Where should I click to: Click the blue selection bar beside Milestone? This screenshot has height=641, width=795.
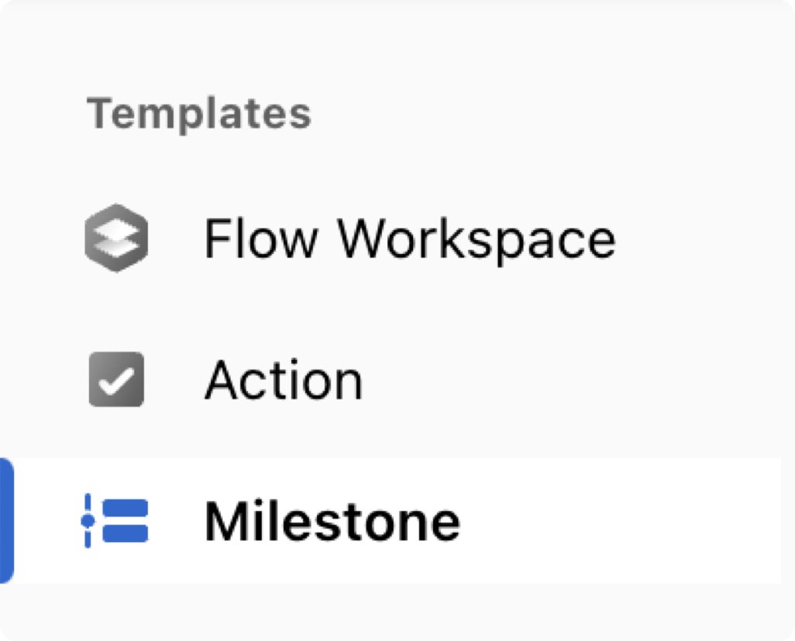point(7,520)
